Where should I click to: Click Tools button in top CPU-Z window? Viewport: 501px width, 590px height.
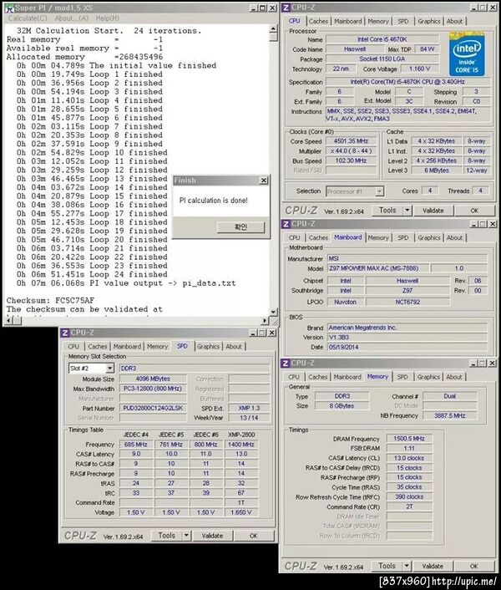click(387, 211)
